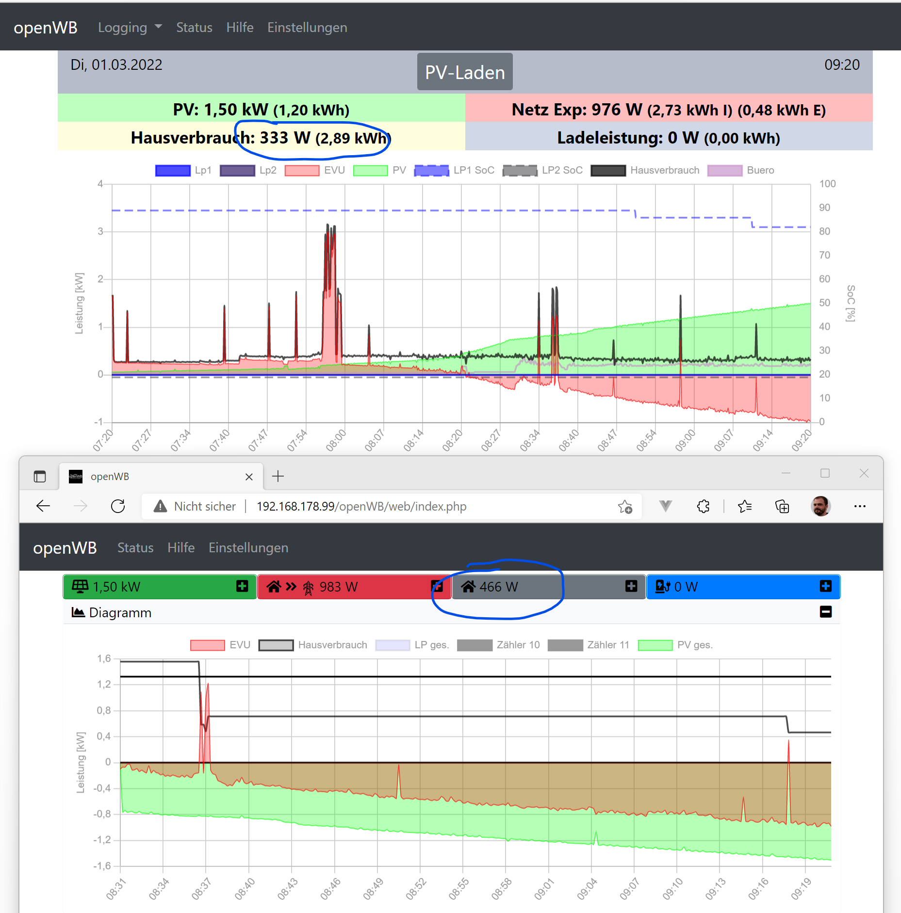Image resolution: width=901 pixels, height=913 pixels.
Task: Click the PV colour swatch in the upper legend
Action: click(371, 171)
